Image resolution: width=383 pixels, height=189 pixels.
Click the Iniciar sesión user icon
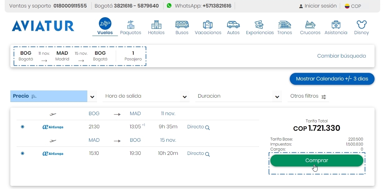(301, 6)
